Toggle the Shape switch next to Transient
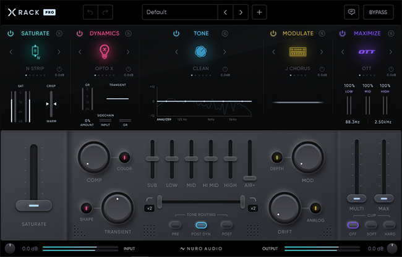Screen dimensions: 402x257 click(87, 208)
